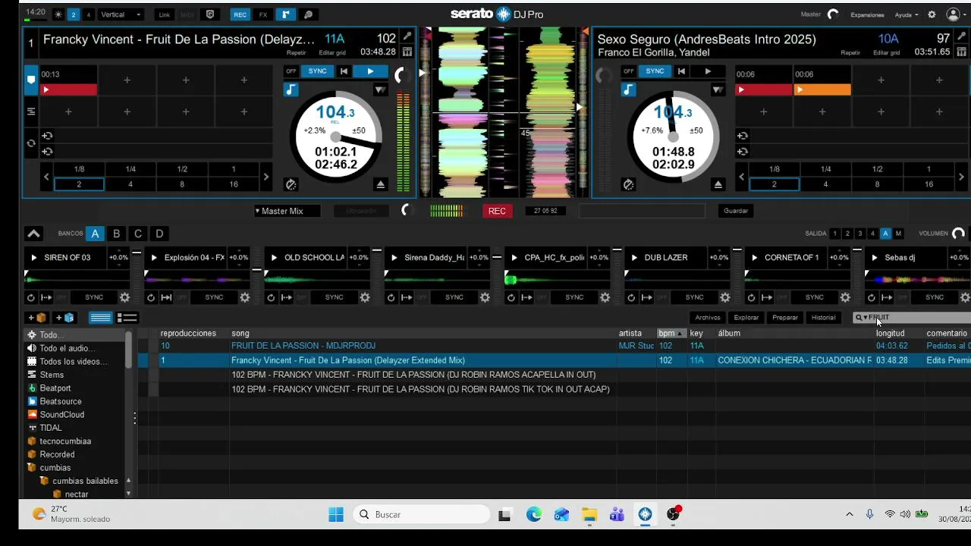Select 1/8 loop size on left deck
971x546 pixels.
[79, 169]
